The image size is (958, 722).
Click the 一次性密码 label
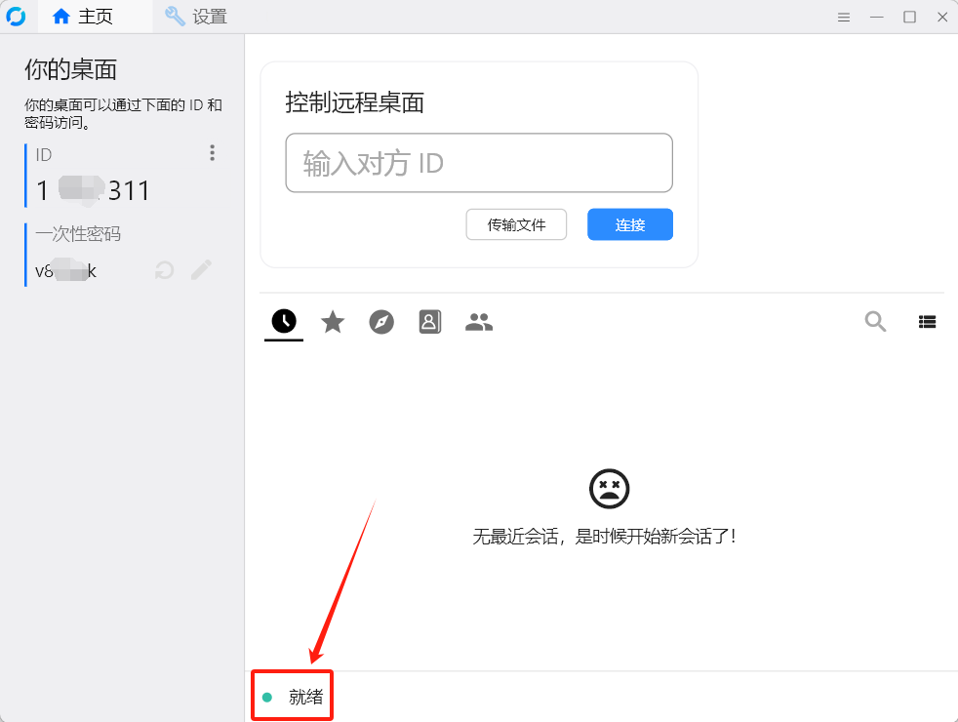78,234
